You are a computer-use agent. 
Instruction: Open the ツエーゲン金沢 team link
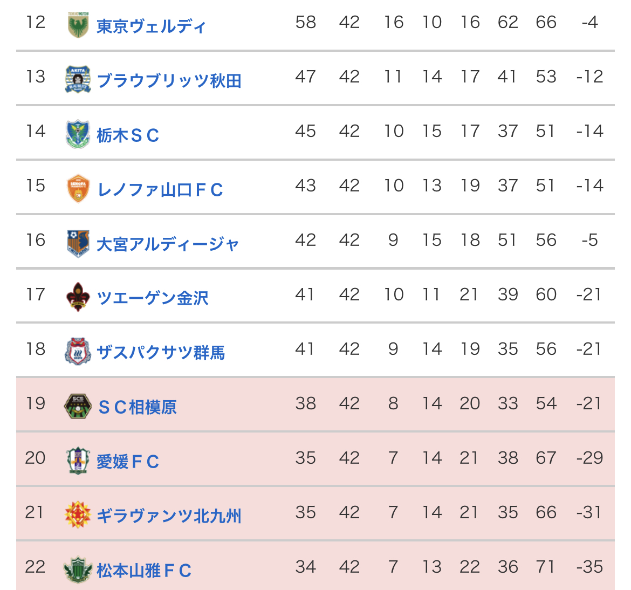[x=152, y=298]
